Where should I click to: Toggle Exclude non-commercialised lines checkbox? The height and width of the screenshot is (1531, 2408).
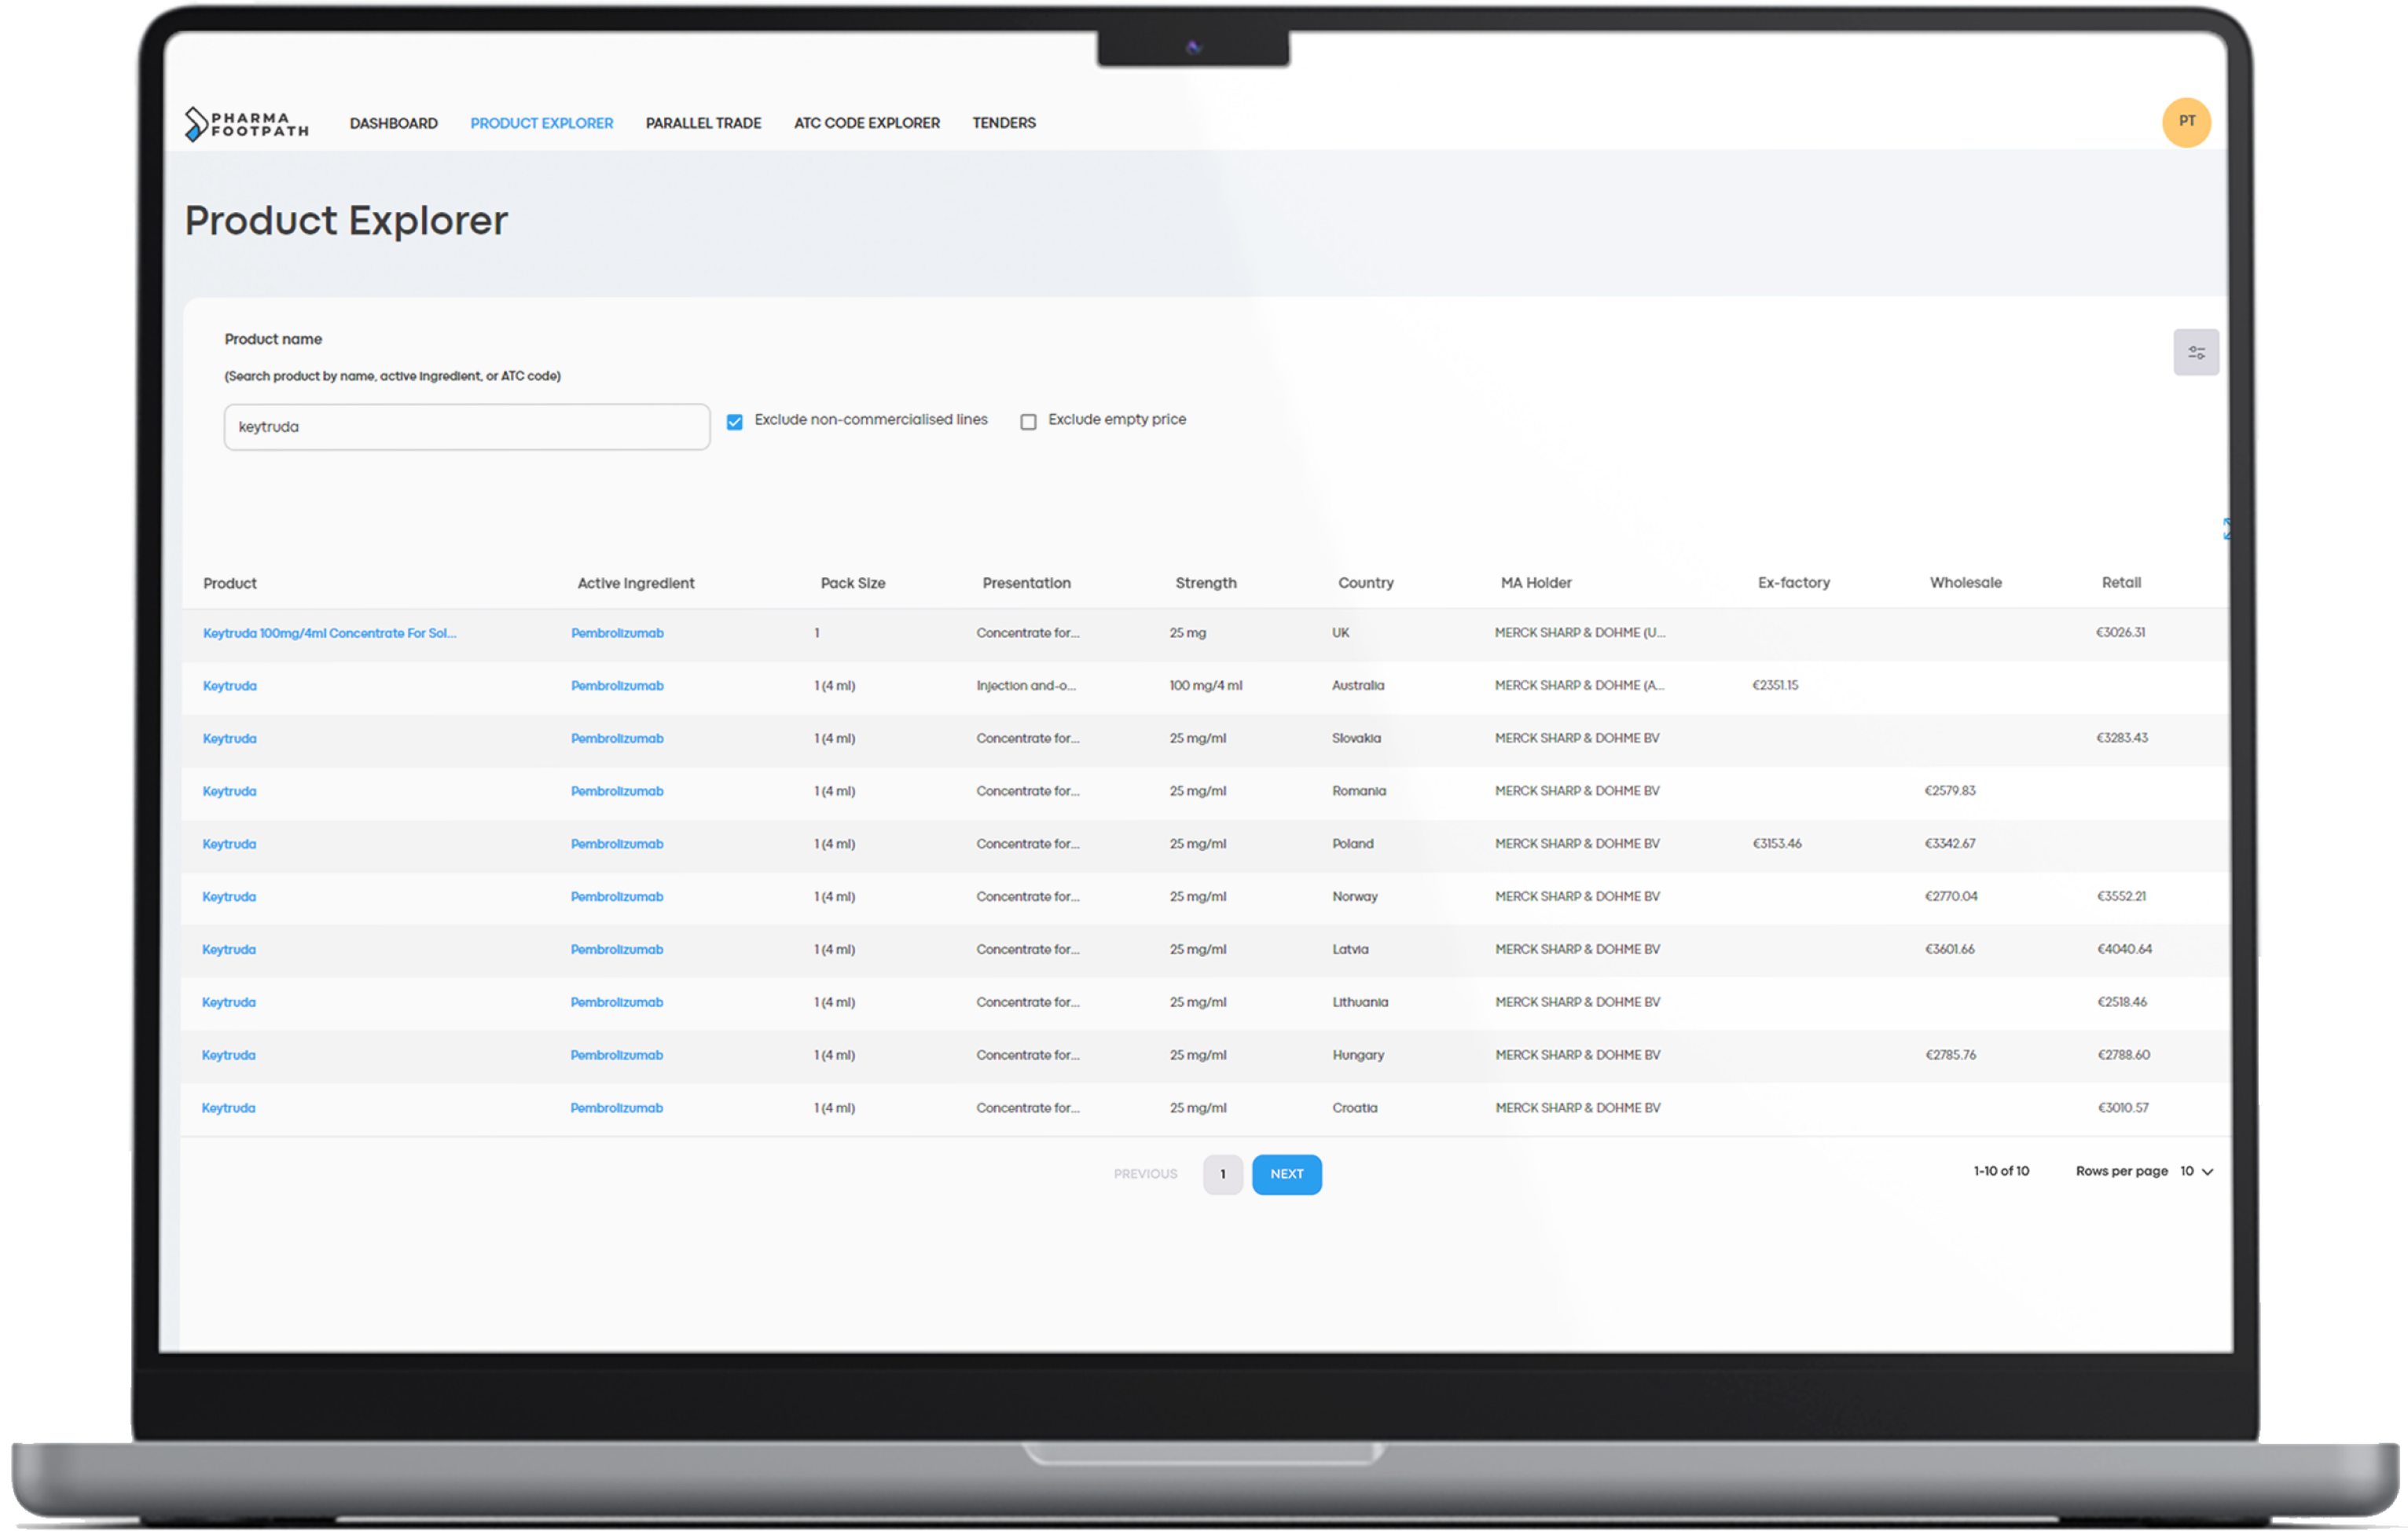click(x=735, y=422)
